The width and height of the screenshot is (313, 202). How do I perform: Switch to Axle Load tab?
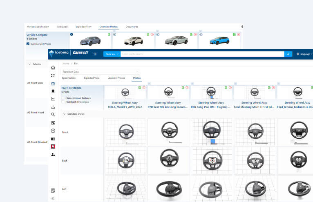click(x=62, y=27)
